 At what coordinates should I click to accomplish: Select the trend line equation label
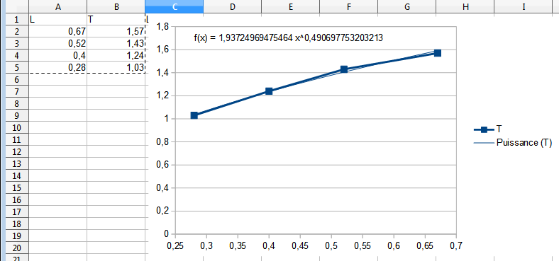pyautogui.click(x=288, y=38)
